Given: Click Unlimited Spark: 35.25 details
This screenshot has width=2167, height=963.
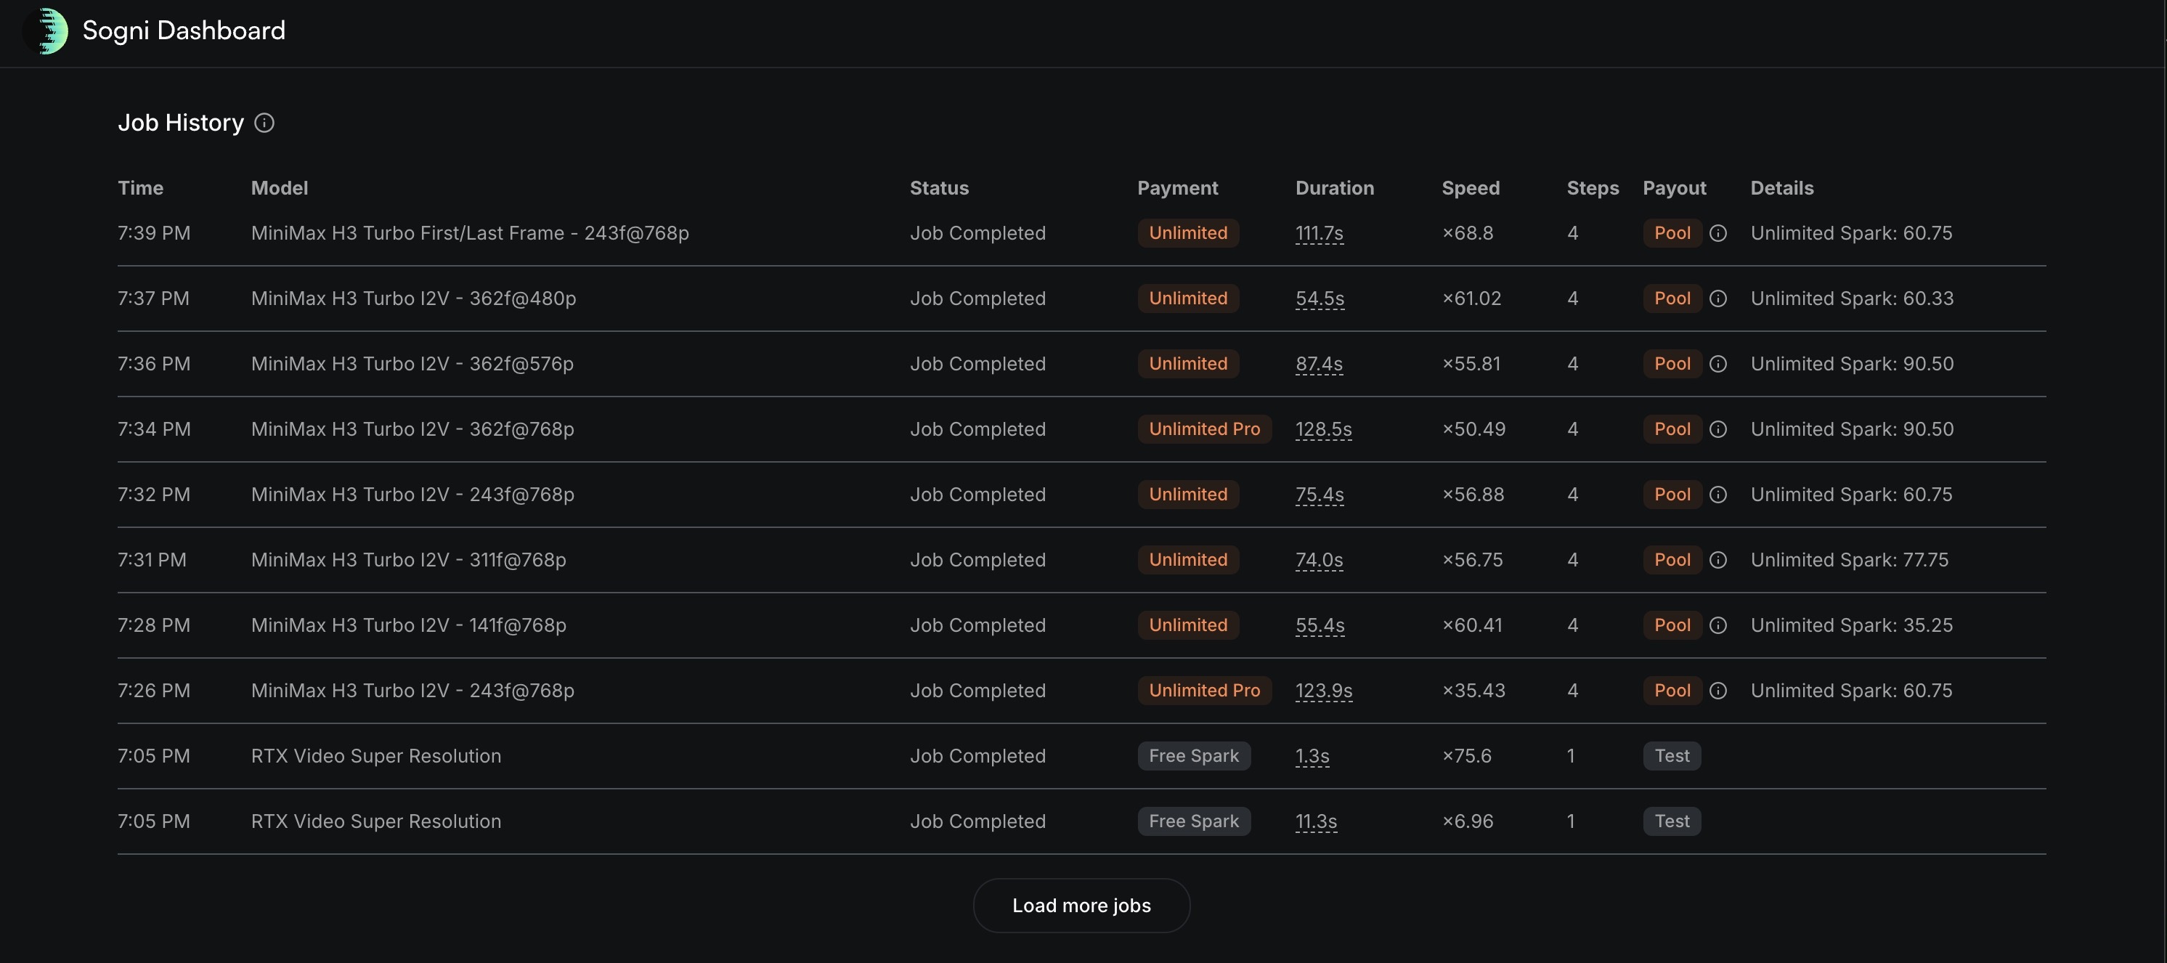Looking at the screenshot, I should (1852, 625).
